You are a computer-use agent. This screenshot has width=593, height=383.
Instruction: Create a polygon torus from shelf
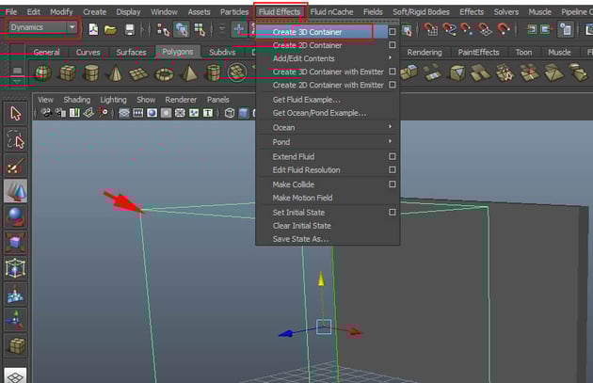point(164,72)
